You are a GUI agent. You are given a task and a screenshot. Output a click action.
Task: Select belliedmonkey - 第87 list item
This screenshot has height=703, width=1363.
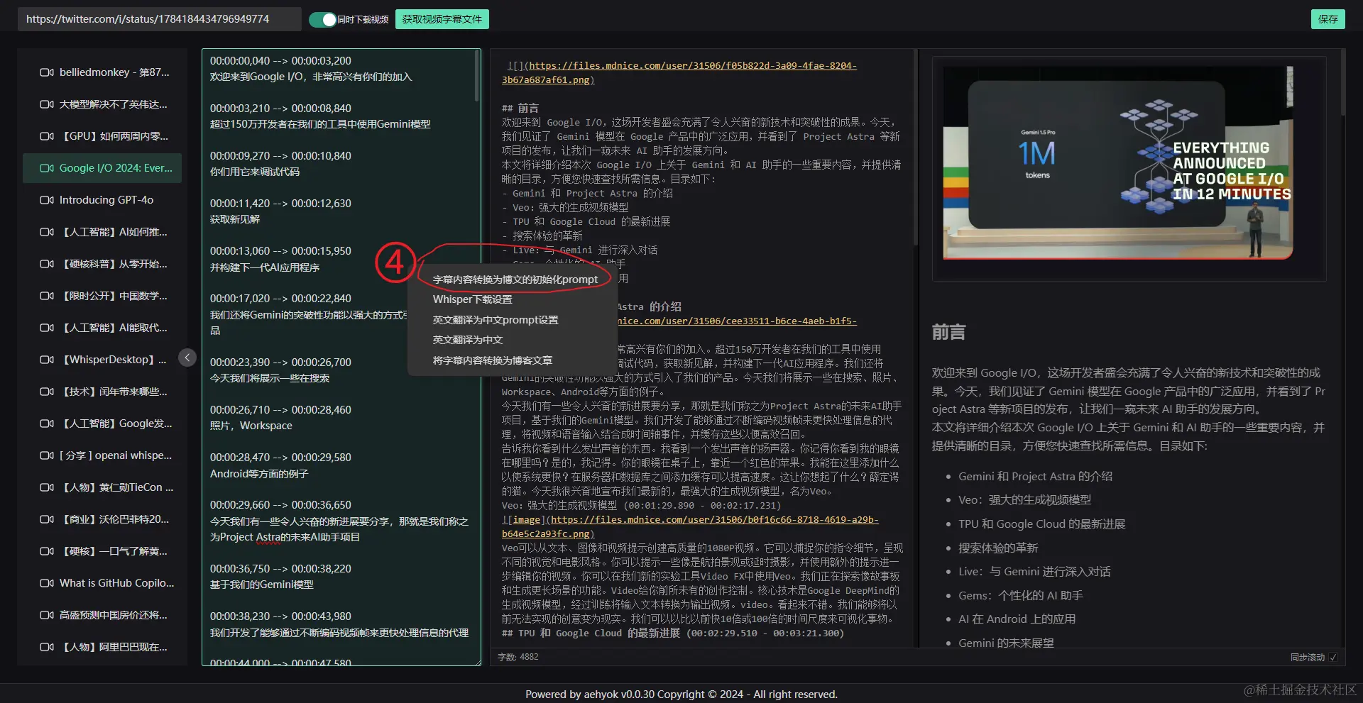tap(102, 72)
